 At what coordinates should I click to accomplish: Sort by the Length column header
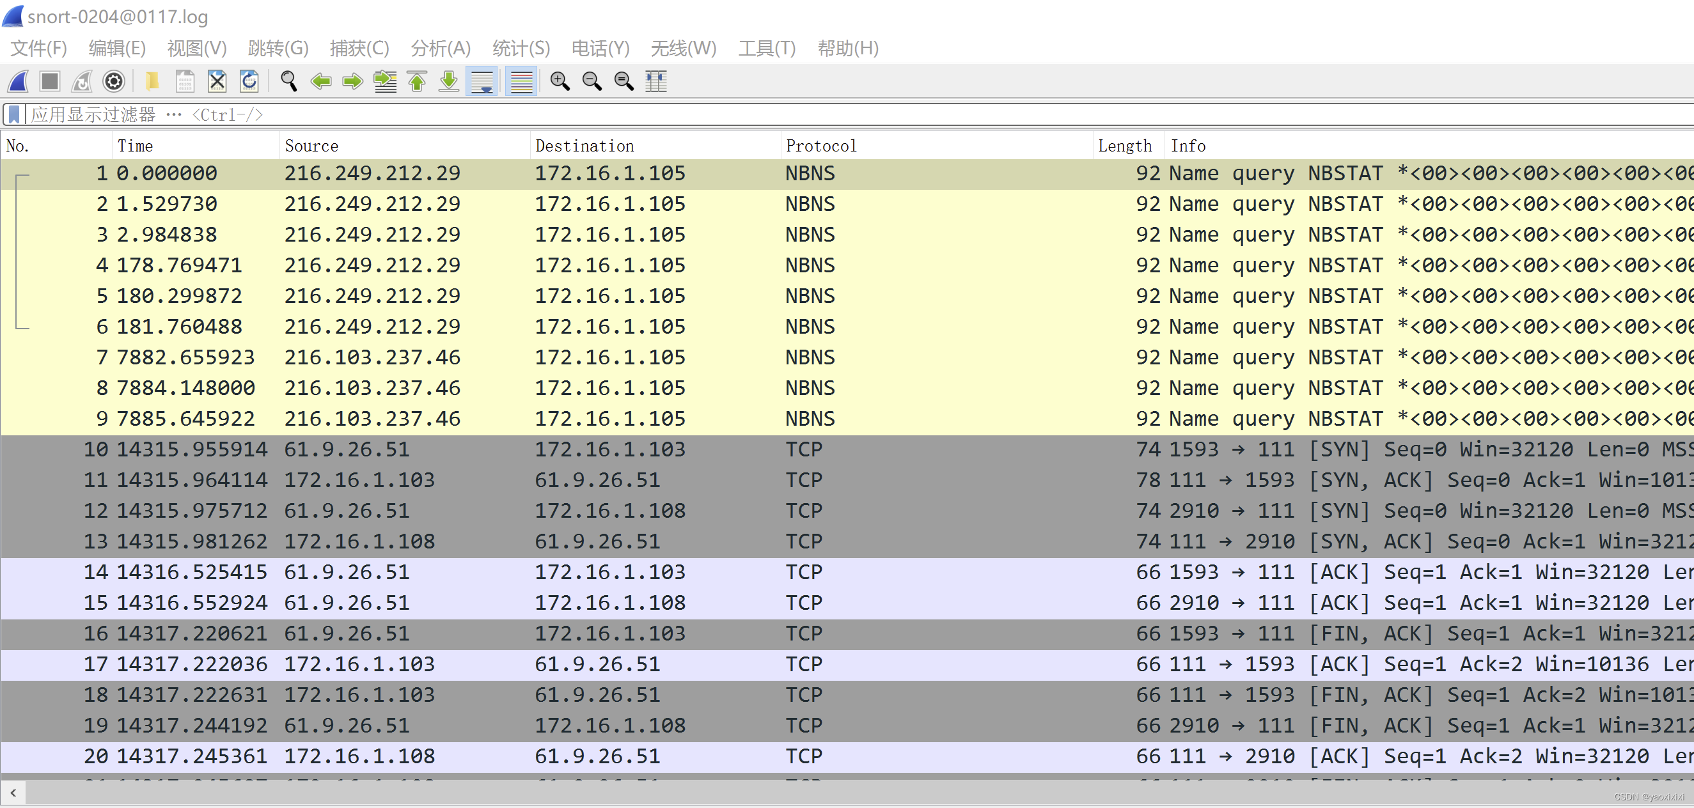click(x=1129, y=146)
